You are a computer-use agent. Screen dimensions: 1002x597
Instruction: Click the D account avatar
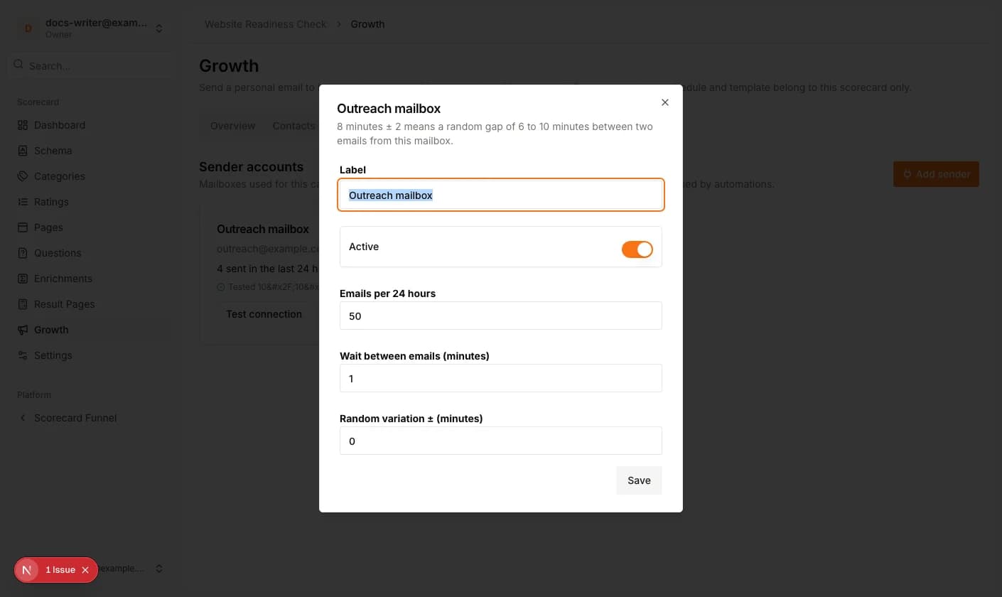coord(28,28)
